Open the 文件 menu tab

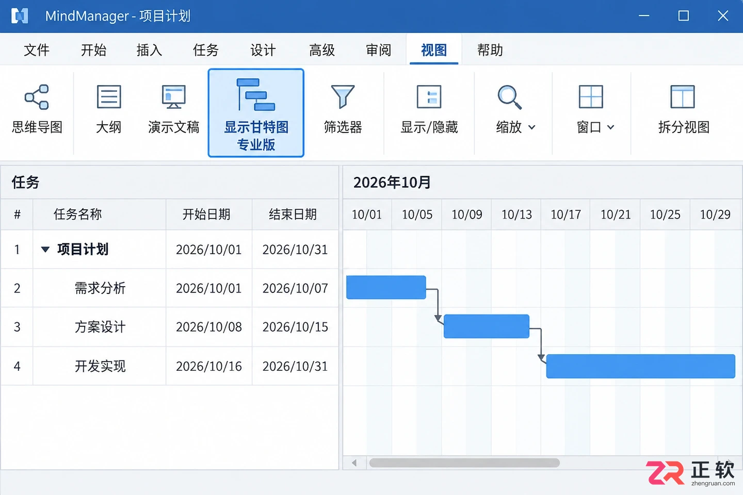(x=37, y=50)
